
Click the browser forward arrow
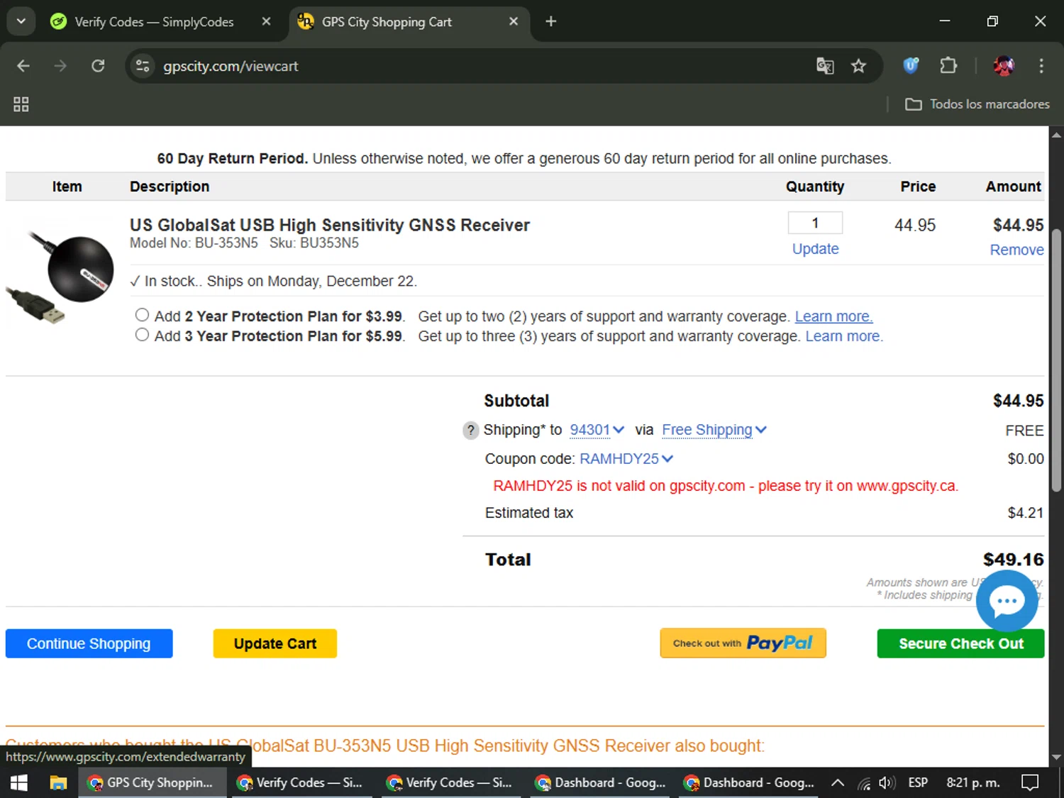point(60,66)
